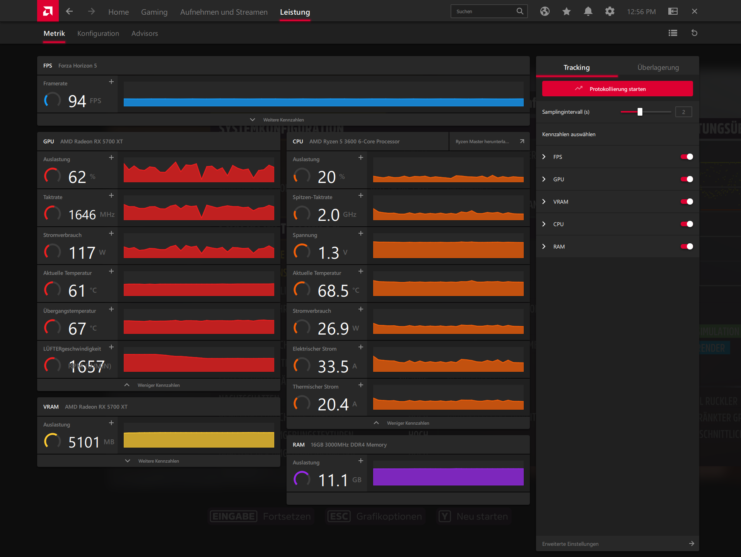Expand VRAM metrics in tracking list
This screenshot has width=741, height=557.
click(544, 202)
